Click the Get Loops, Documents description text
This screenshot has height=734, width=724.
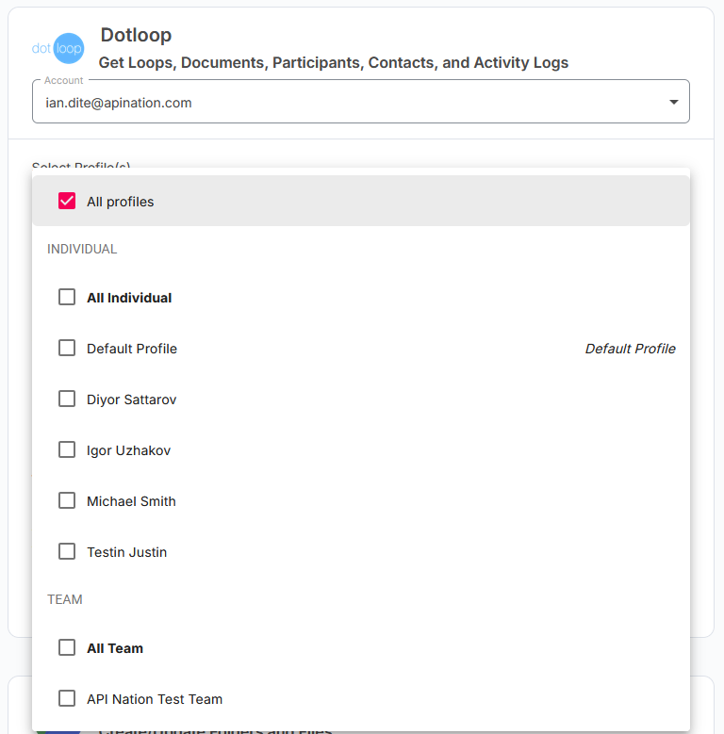334,63
